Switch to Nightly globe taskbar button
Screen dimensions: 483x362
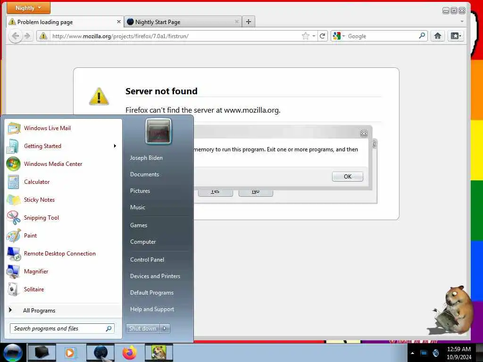click(x=100, y=353)
